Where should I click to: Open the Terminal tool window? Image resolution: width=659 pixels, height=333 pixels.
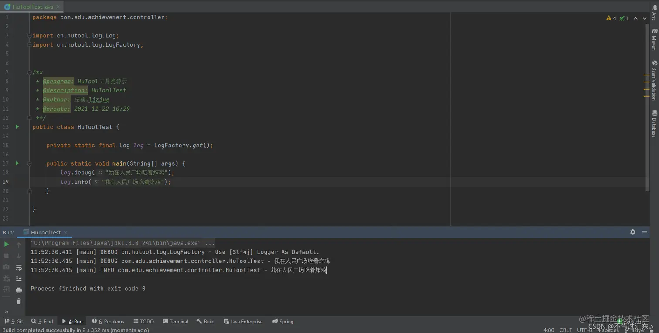click(x=175, y=322)
